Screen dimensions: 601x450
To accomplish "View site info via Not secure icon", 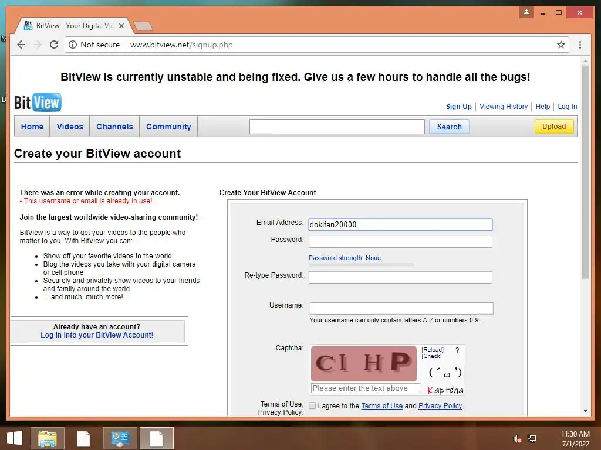I will tap(73, 45).
